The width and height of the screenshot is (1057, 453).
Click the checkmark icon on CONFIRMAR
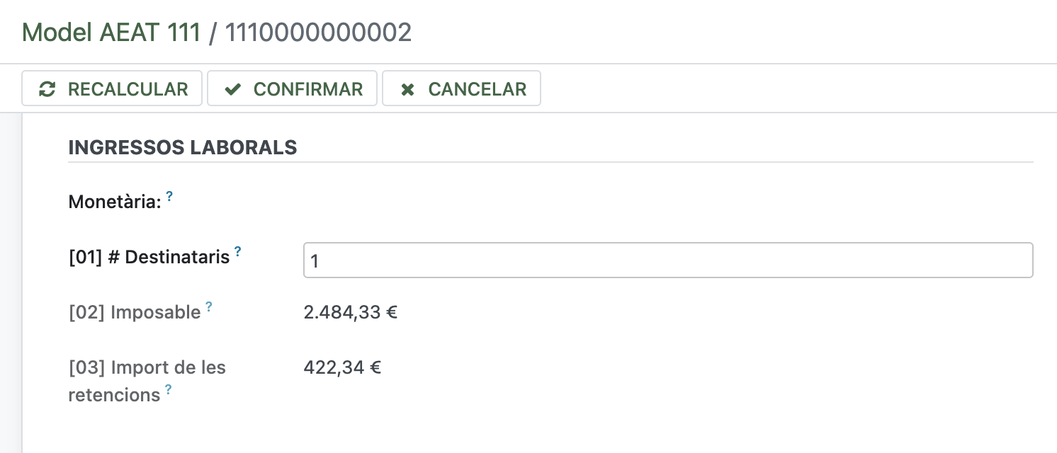pyautogui.click(x=232, y=89)
